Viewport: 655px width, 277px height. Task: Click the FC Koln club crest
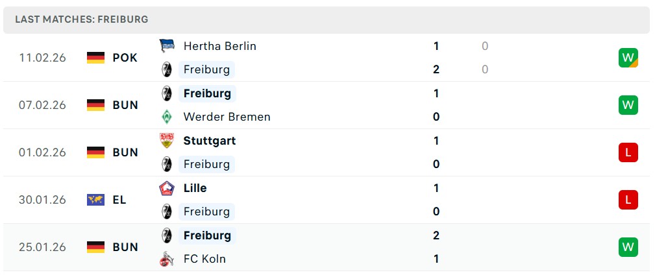point(167,259)
